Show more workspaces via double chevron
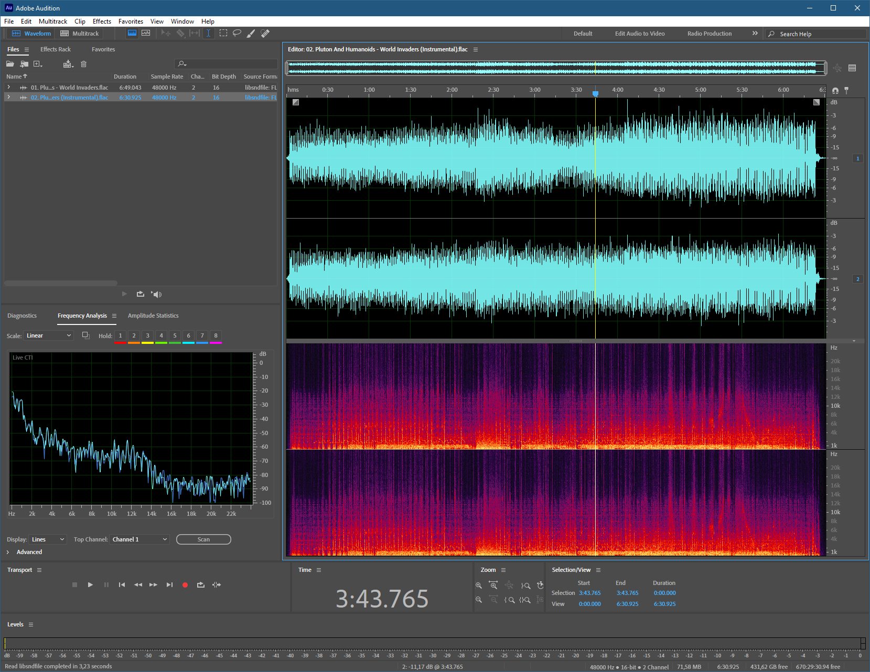The image size is (870, 672). click(755, 33)
